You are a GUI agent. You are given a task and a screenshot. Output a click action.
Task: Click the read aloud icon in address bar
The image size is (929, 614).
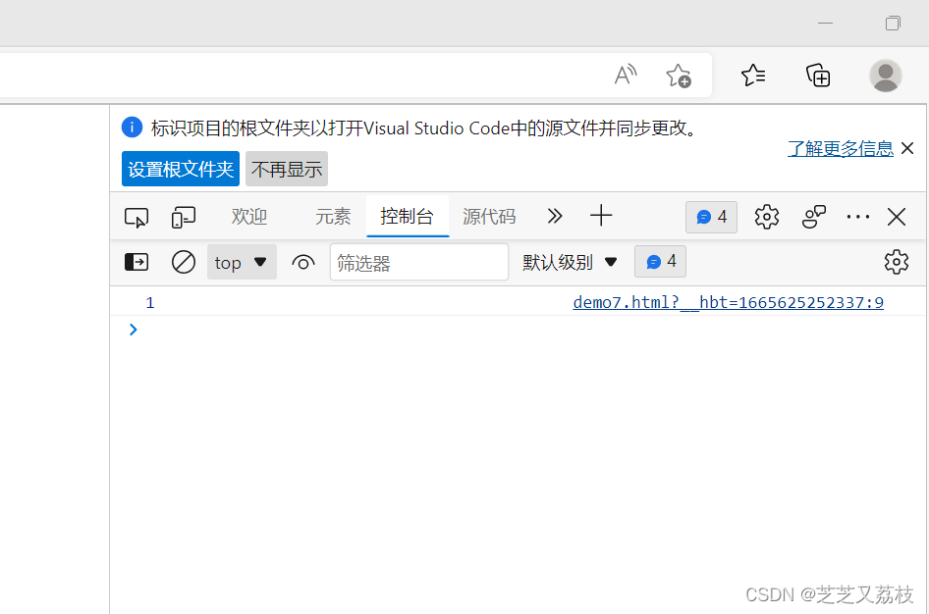click(625, 76)
